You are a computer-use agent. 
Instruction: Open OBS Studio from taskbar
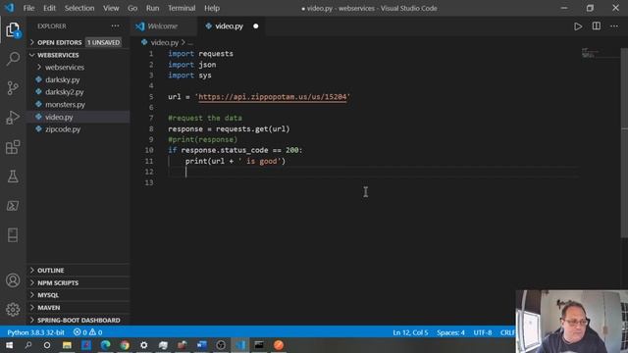pyautogui.click(x=221, y=345)
